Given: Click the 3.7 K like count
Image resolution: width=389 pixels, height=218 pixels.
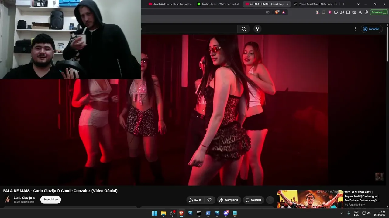Looking at the screenshot, I should (x=198, y=200).
